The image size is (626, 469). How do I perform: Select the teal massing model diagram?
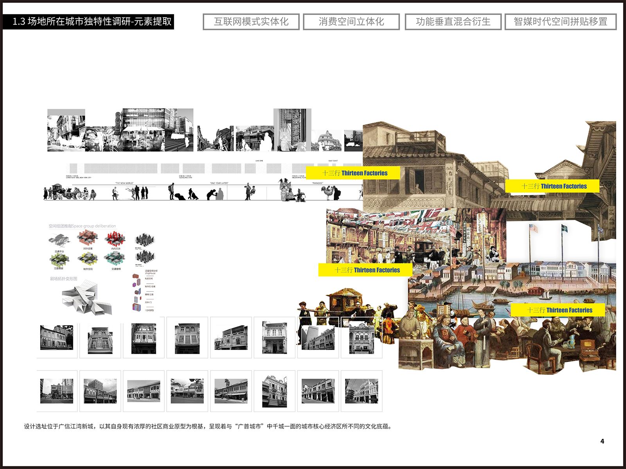(x=115, y=259)
